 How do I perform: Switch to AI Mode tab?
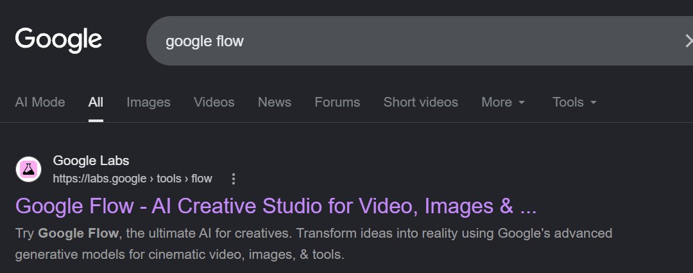tap(40, 102)
